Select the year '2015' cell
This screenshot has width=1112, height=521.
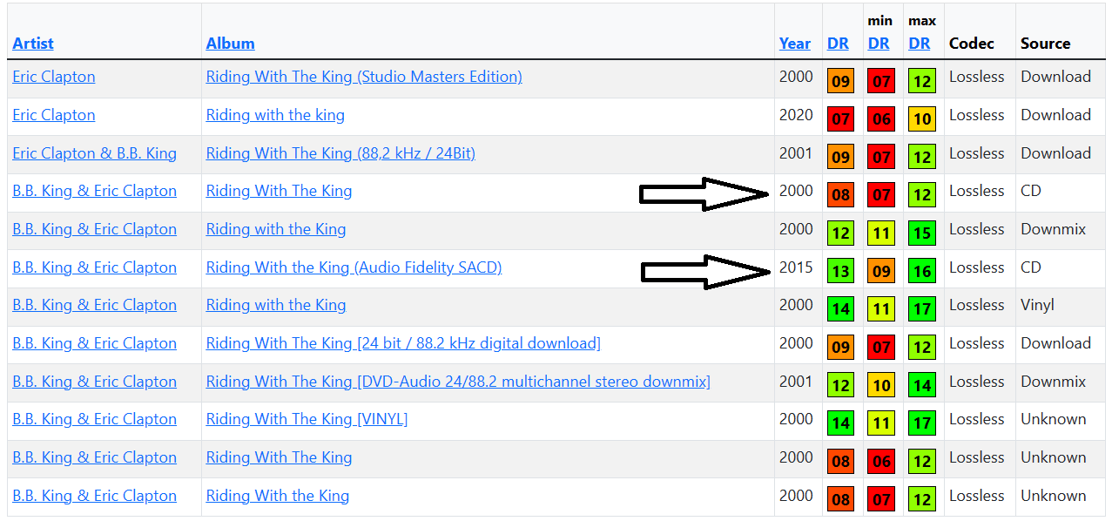[796, 267]
